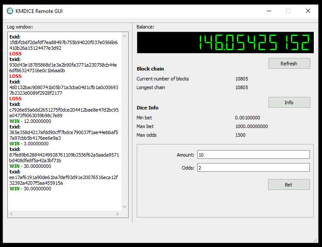Image resolution: width=322 pixels, height=247 pixels.
Task: Select txid starting with c7926e85a6dd2651
Action: pos(64,112)
